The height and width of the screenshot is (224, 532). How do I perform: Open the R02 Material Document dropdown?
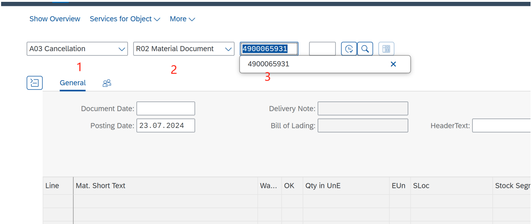click(x=184, y=49)
